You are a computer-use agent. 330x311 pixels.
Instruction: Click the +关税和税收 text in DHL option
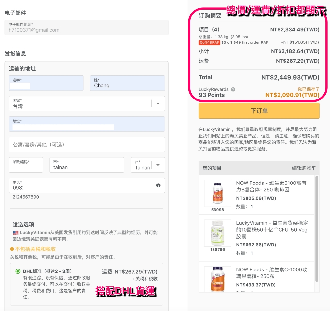[x=145, y=279]
